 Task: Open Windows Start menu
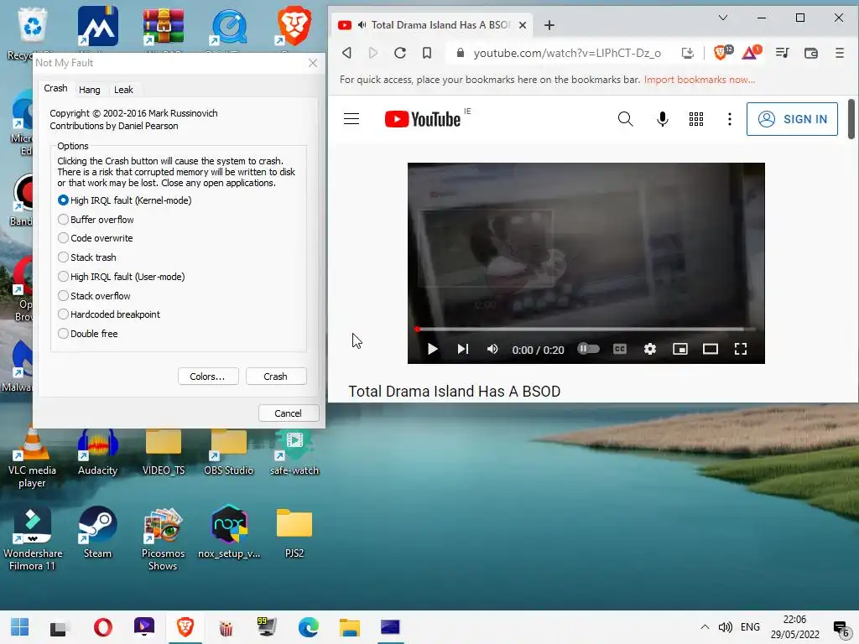click(20, 627)
